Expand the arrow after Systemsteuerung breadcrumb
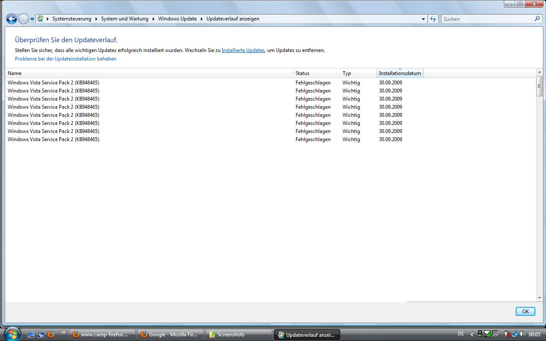Image resolution: width=546 pixels, height=341 pixels. [x=96, y=19]
